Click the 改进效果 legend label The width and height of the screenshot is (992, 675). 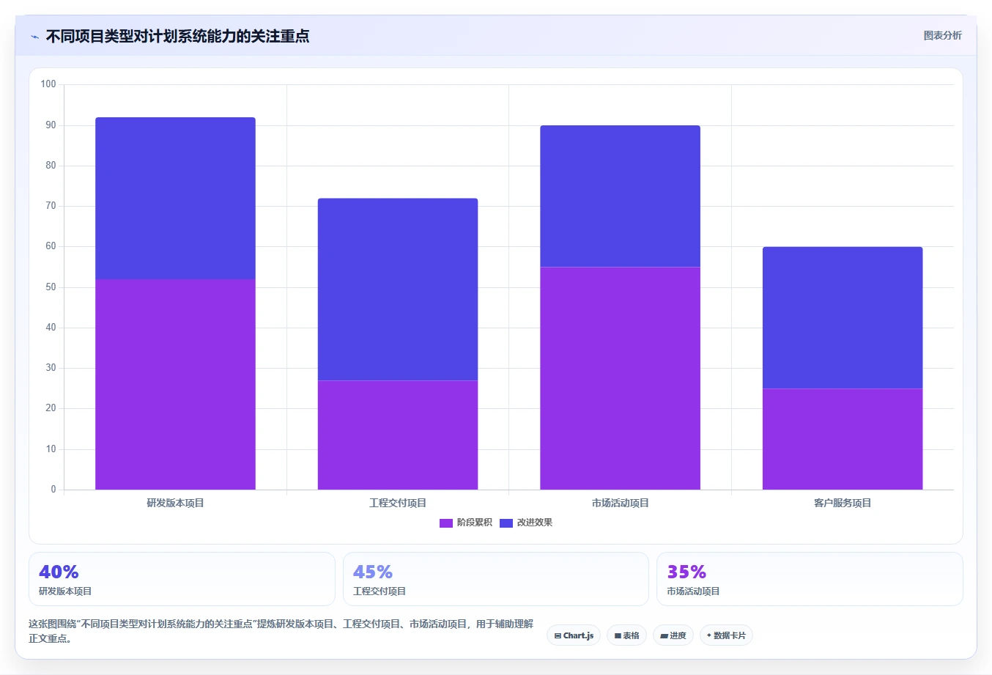[x=534, y=523]
